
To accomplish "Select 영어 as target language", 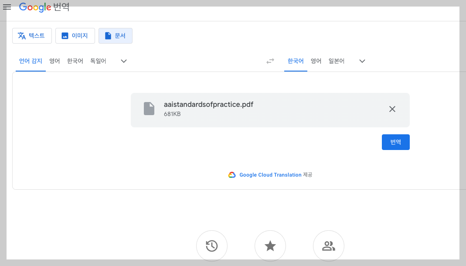I will coord(316,61).
